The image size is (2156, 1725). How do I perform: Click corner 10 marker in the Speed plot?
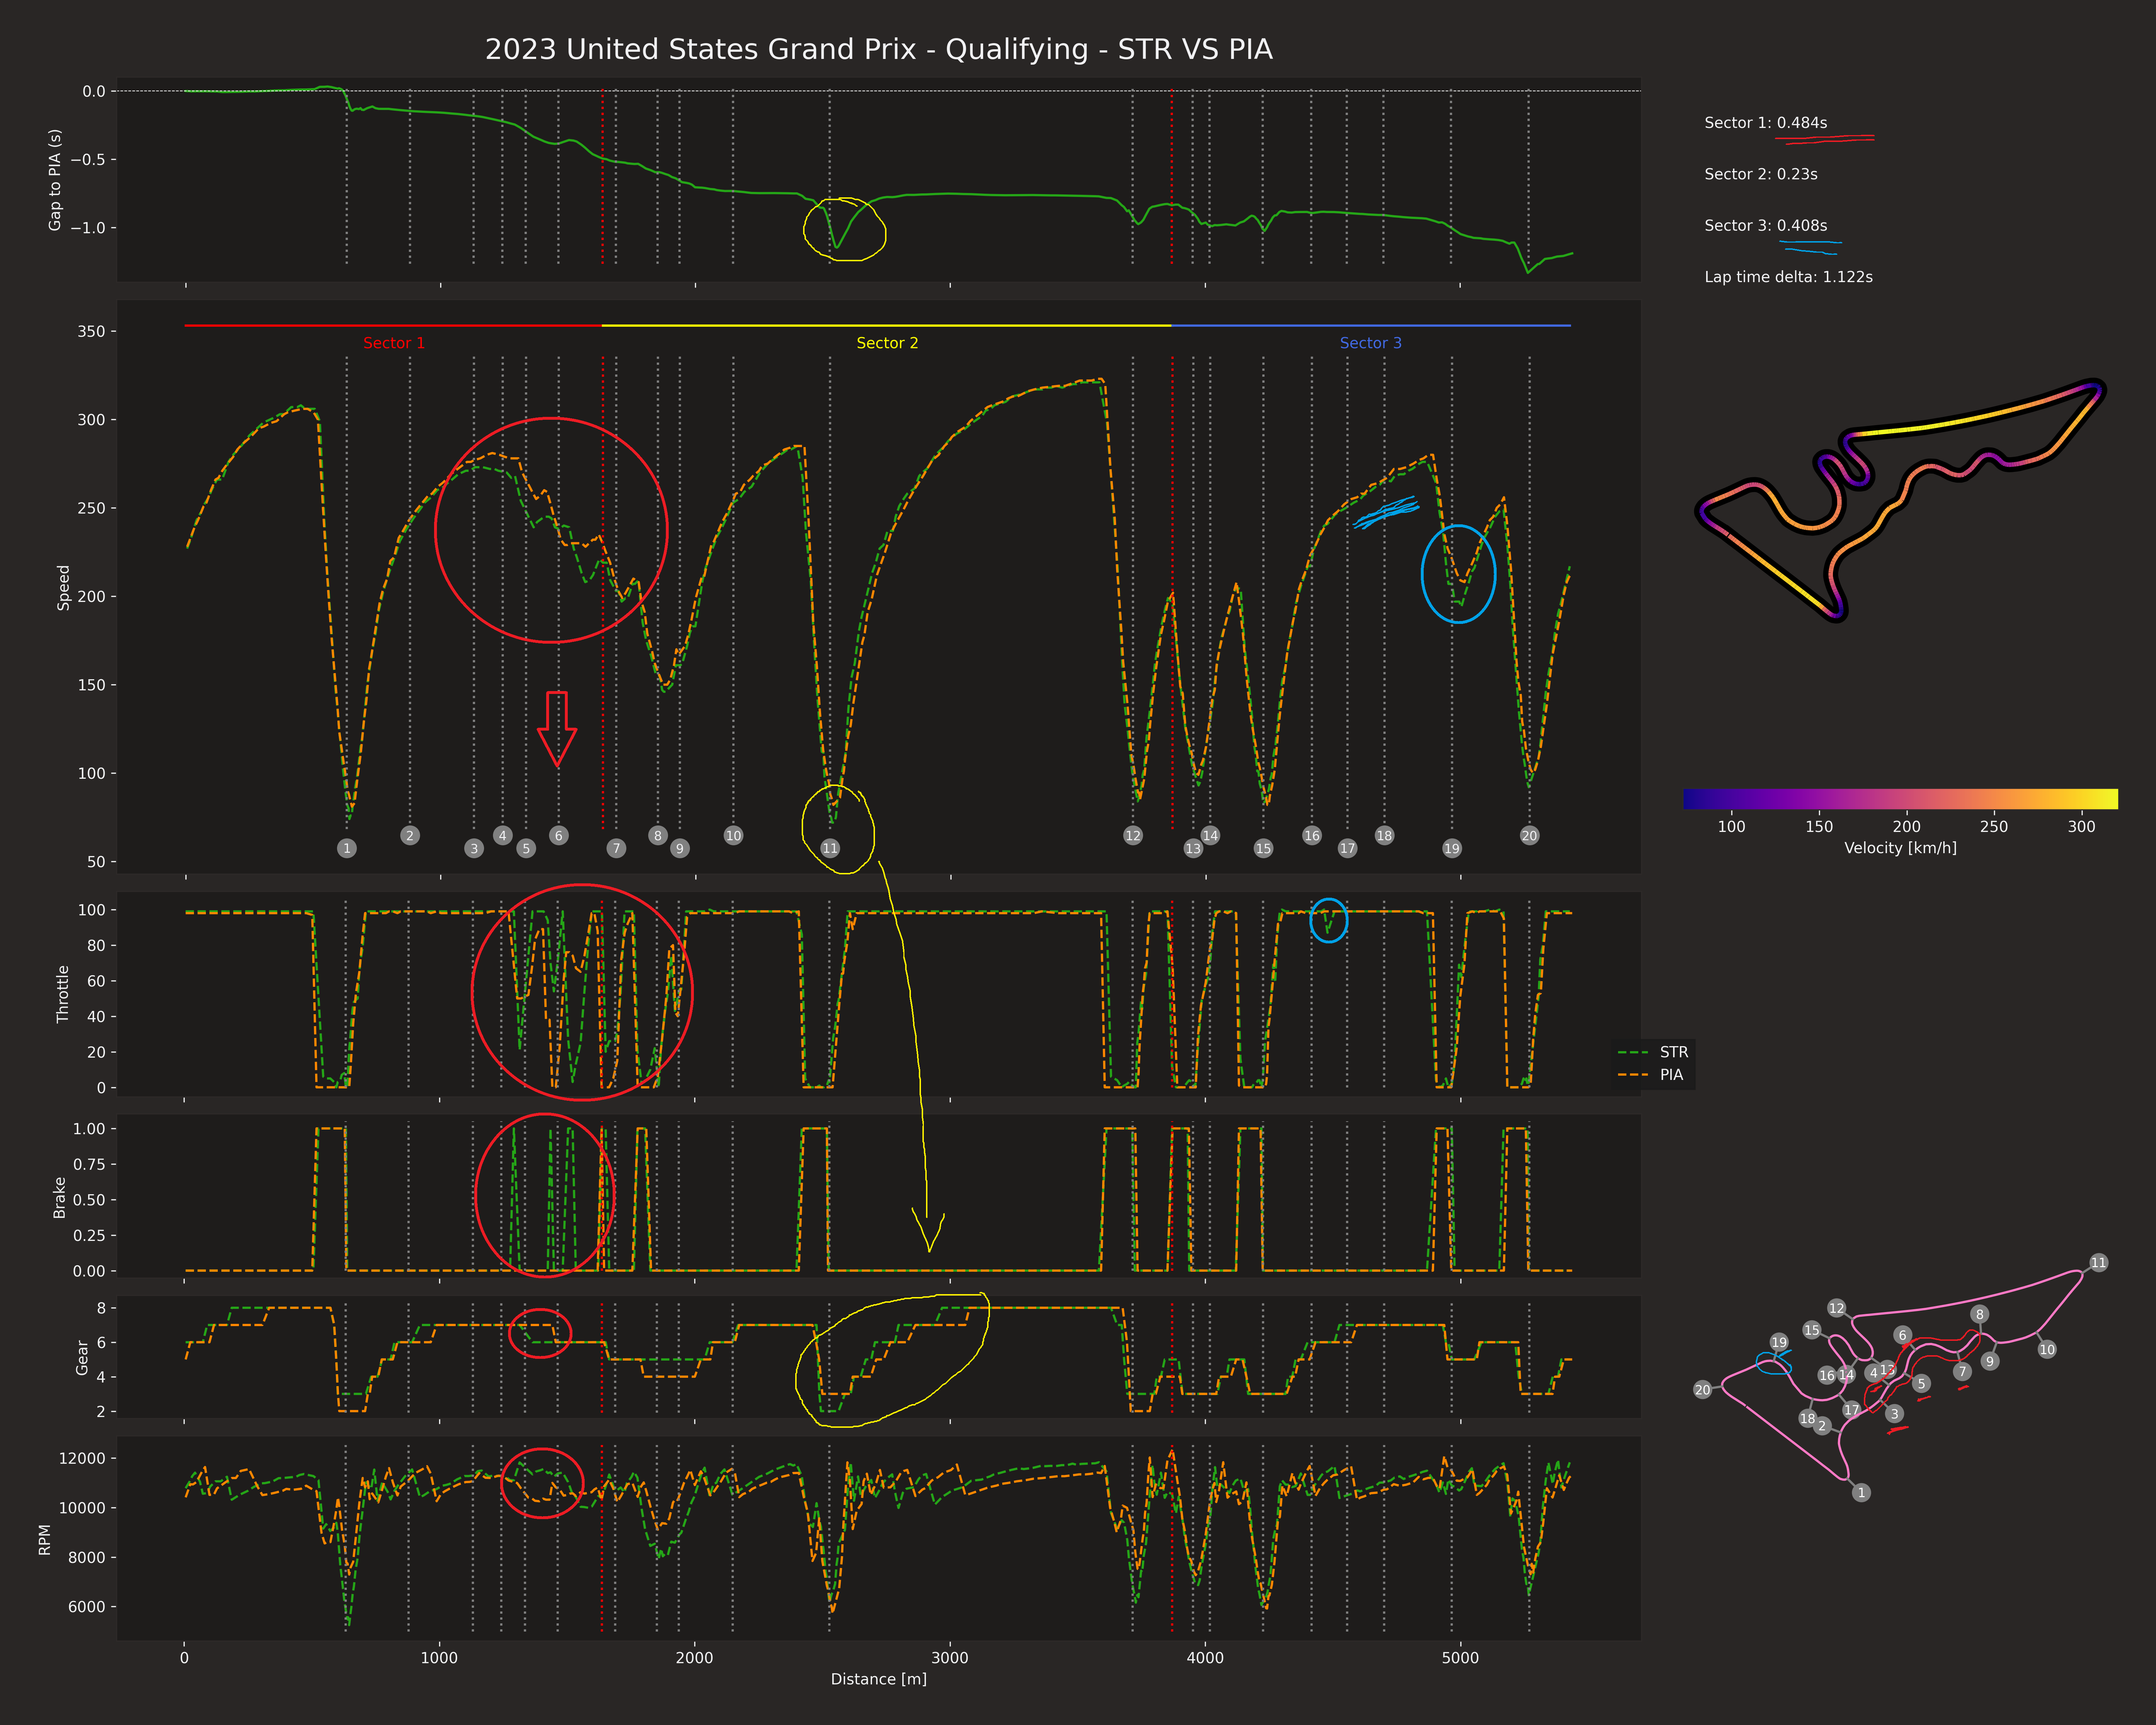click(x=733, y=835)
